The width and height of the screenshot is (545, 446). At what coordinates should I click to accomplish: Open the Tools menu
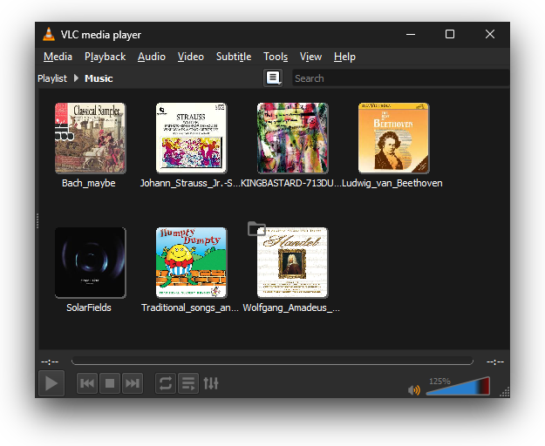coord(276,57)
